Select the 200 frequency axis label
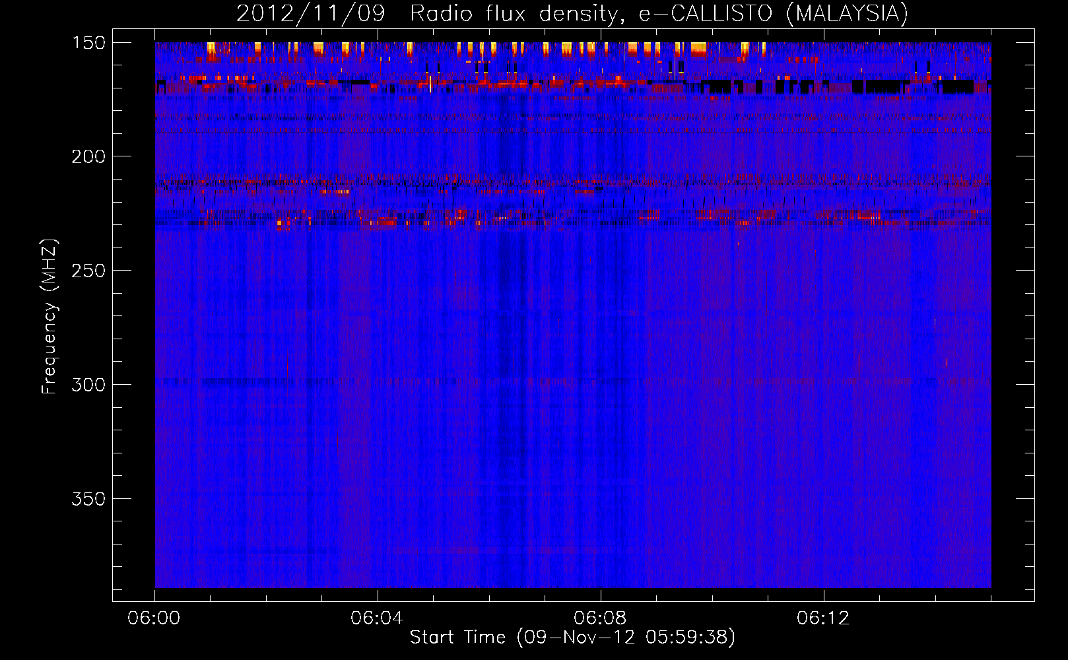Viewport: 1068px width, 660px height. pos(88,156)
